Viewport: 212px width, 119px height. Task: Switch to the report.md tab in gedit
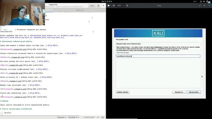tap(79, 10)
